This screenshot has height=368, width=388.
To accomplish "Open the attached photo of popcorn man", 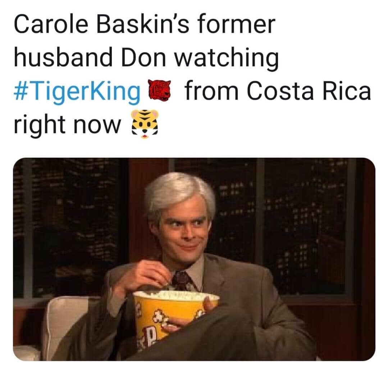I will (194, 259).
